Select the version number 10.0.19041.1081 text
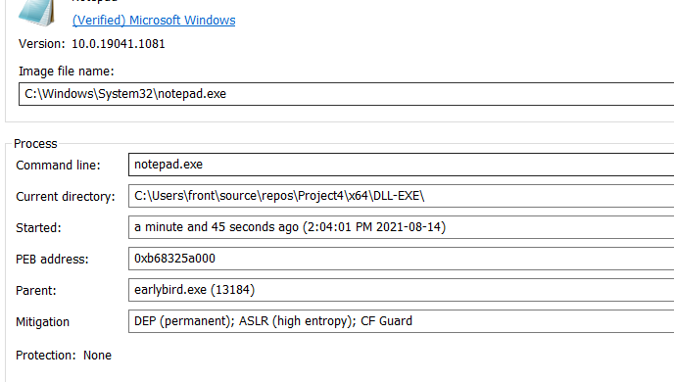This screenshot has height=382, width=674. tap(119, 44)
